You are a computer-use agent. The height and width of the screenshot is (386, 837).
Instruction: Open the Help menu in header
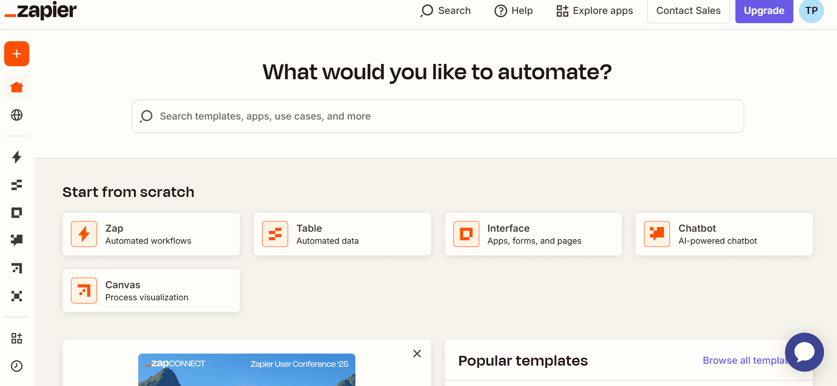tap(514, 11)
